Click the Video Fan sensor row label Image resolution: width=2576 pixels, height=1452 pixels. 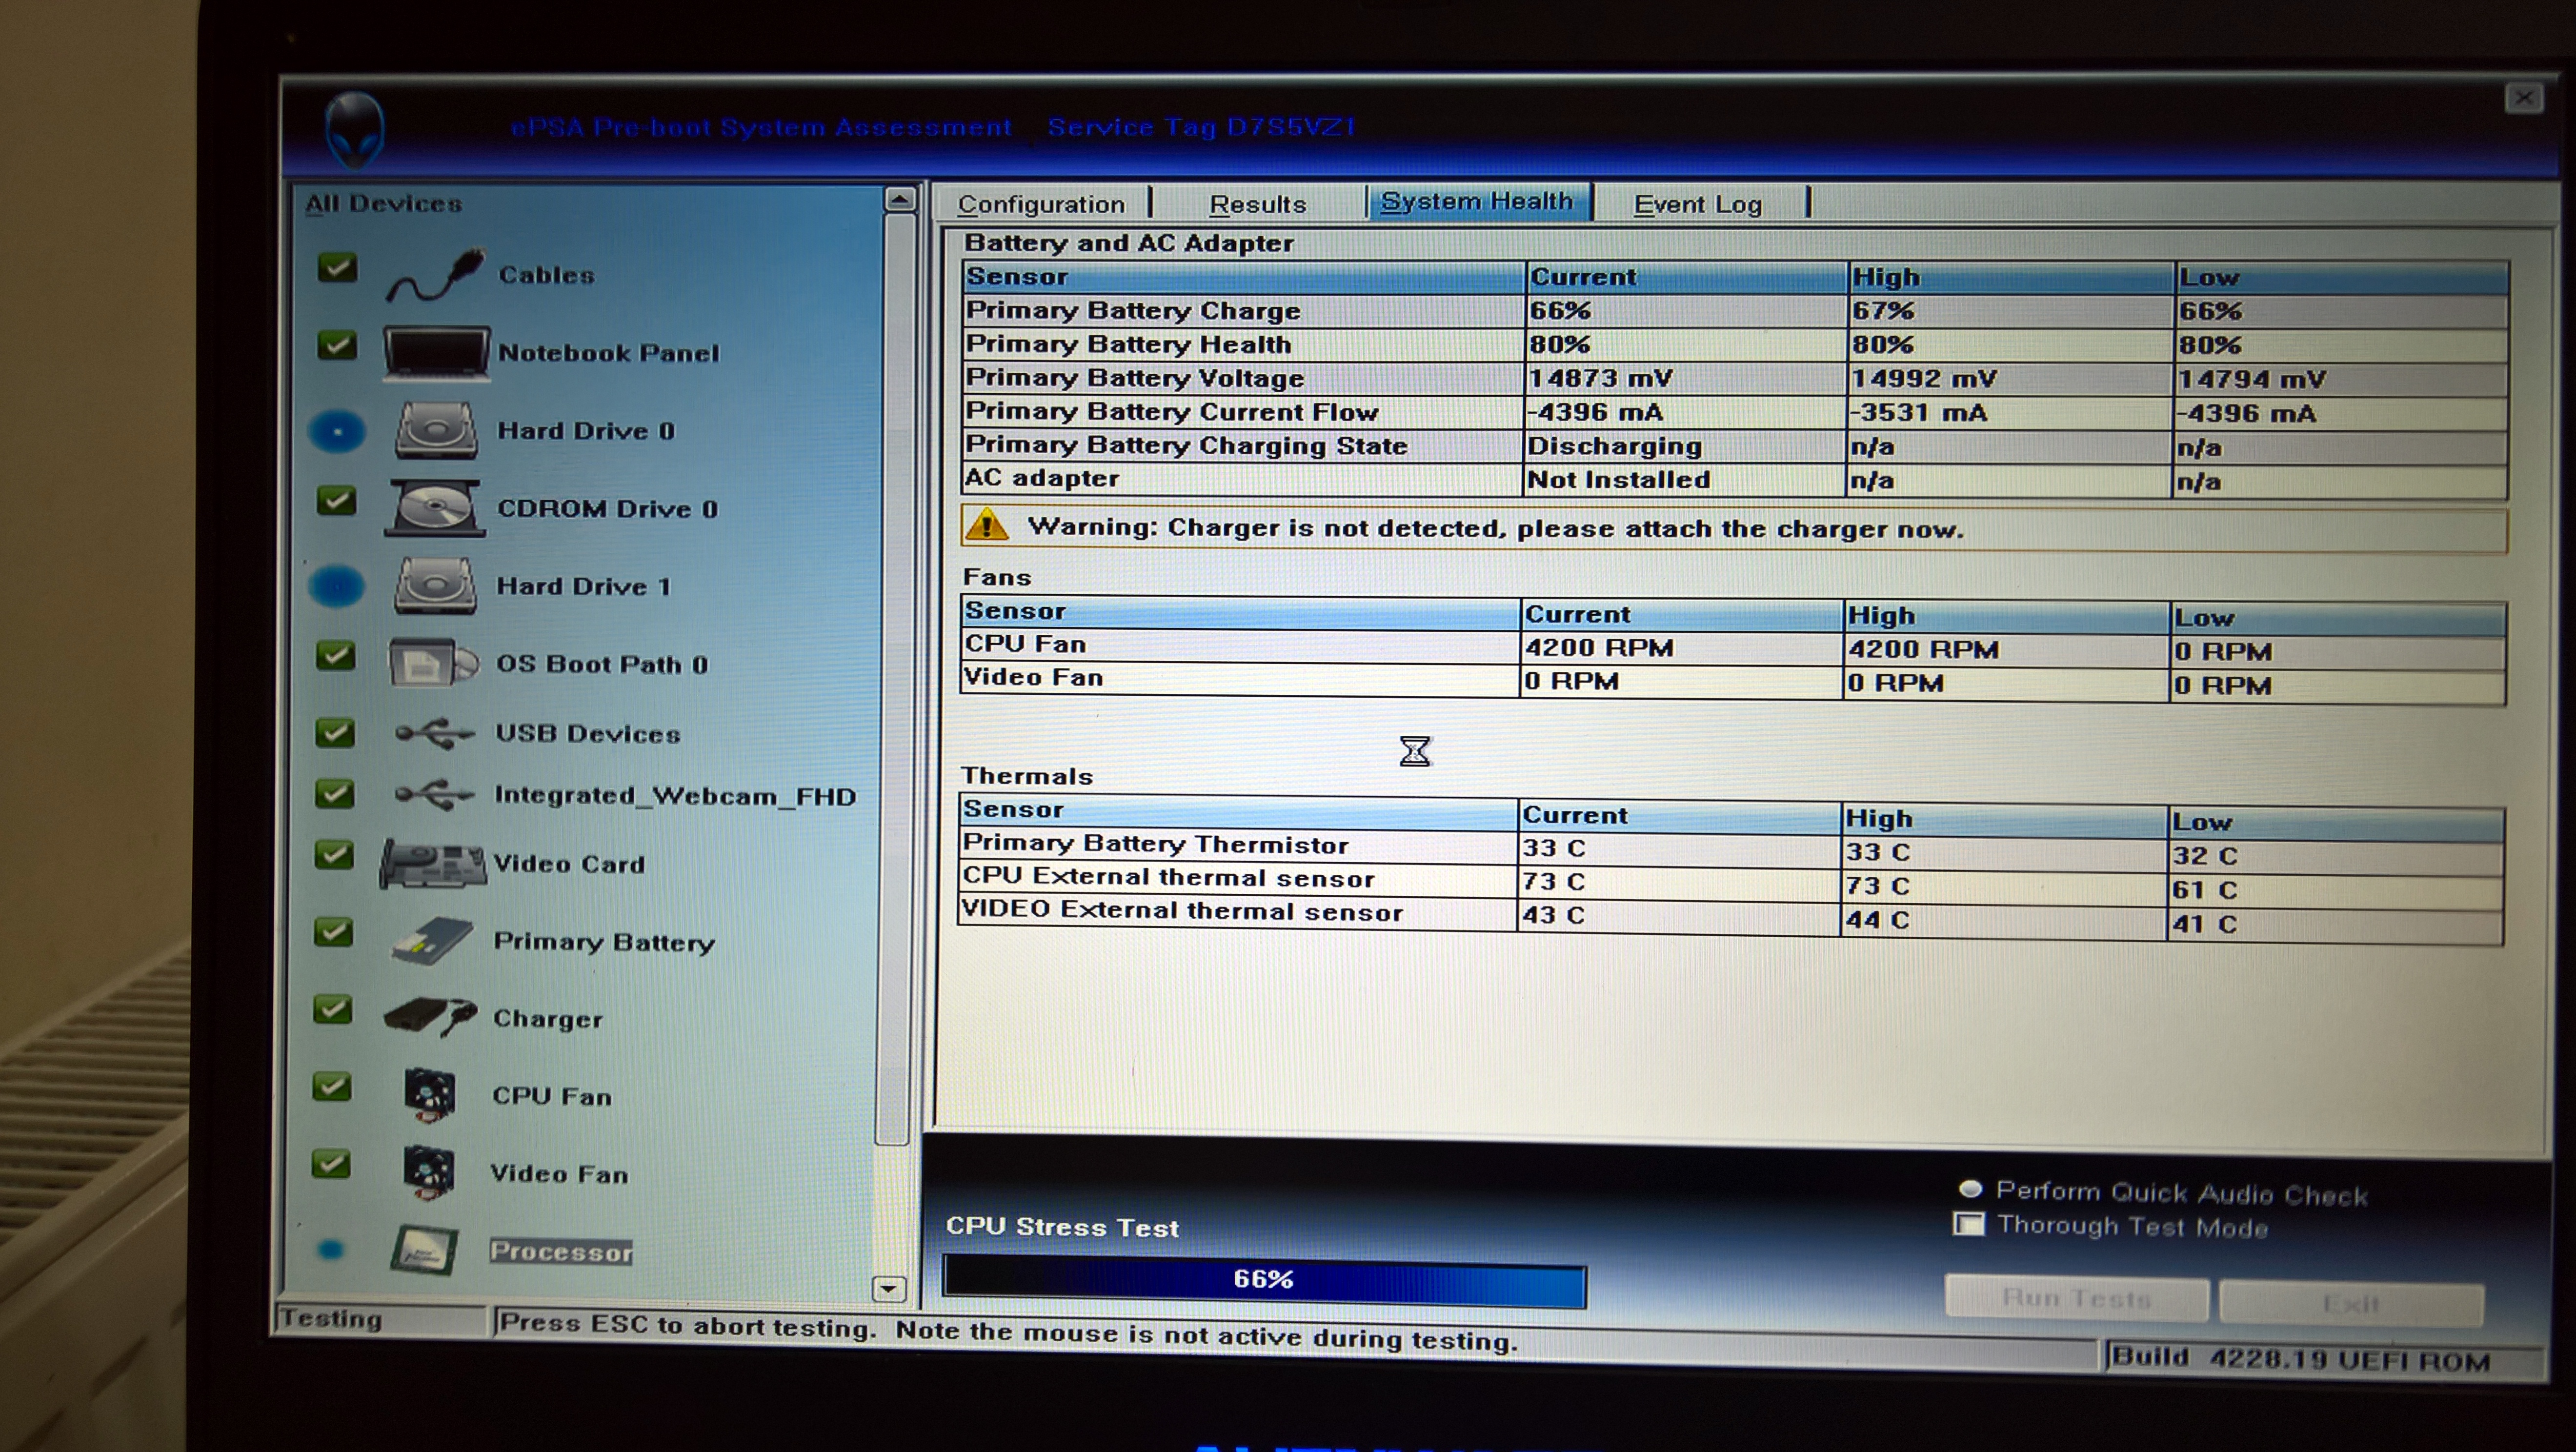(1033, 678)
